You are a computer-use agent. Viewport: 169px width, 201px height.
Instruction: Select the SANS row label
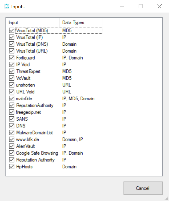(22, 119)
